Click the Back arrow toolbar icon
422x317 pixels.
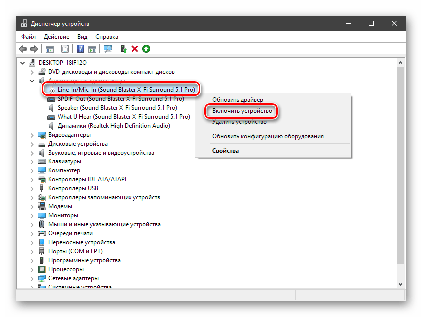23,49
